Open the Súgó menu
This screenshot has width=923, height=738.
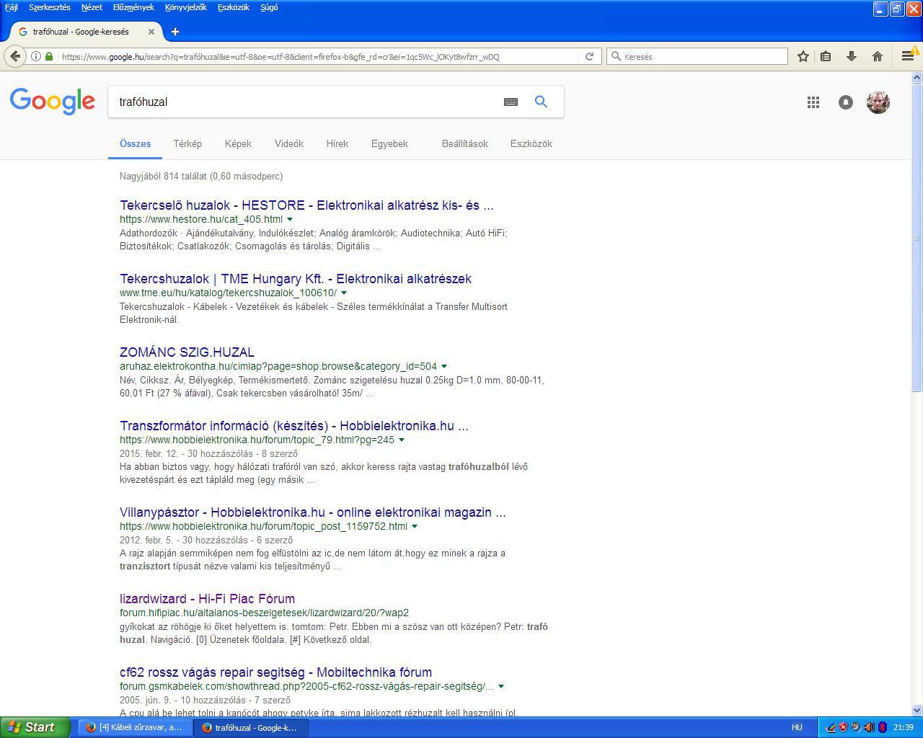click(x=269, y=7)
